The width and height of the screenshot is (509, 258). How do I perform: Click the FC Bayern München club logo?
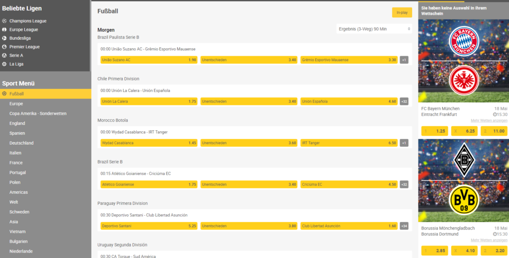click(x=464, y=41)
